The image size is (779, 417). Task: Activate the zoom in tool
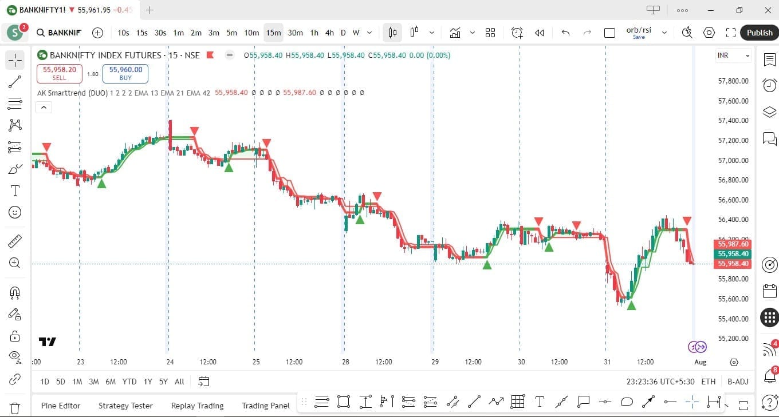(x=15, y=263)
